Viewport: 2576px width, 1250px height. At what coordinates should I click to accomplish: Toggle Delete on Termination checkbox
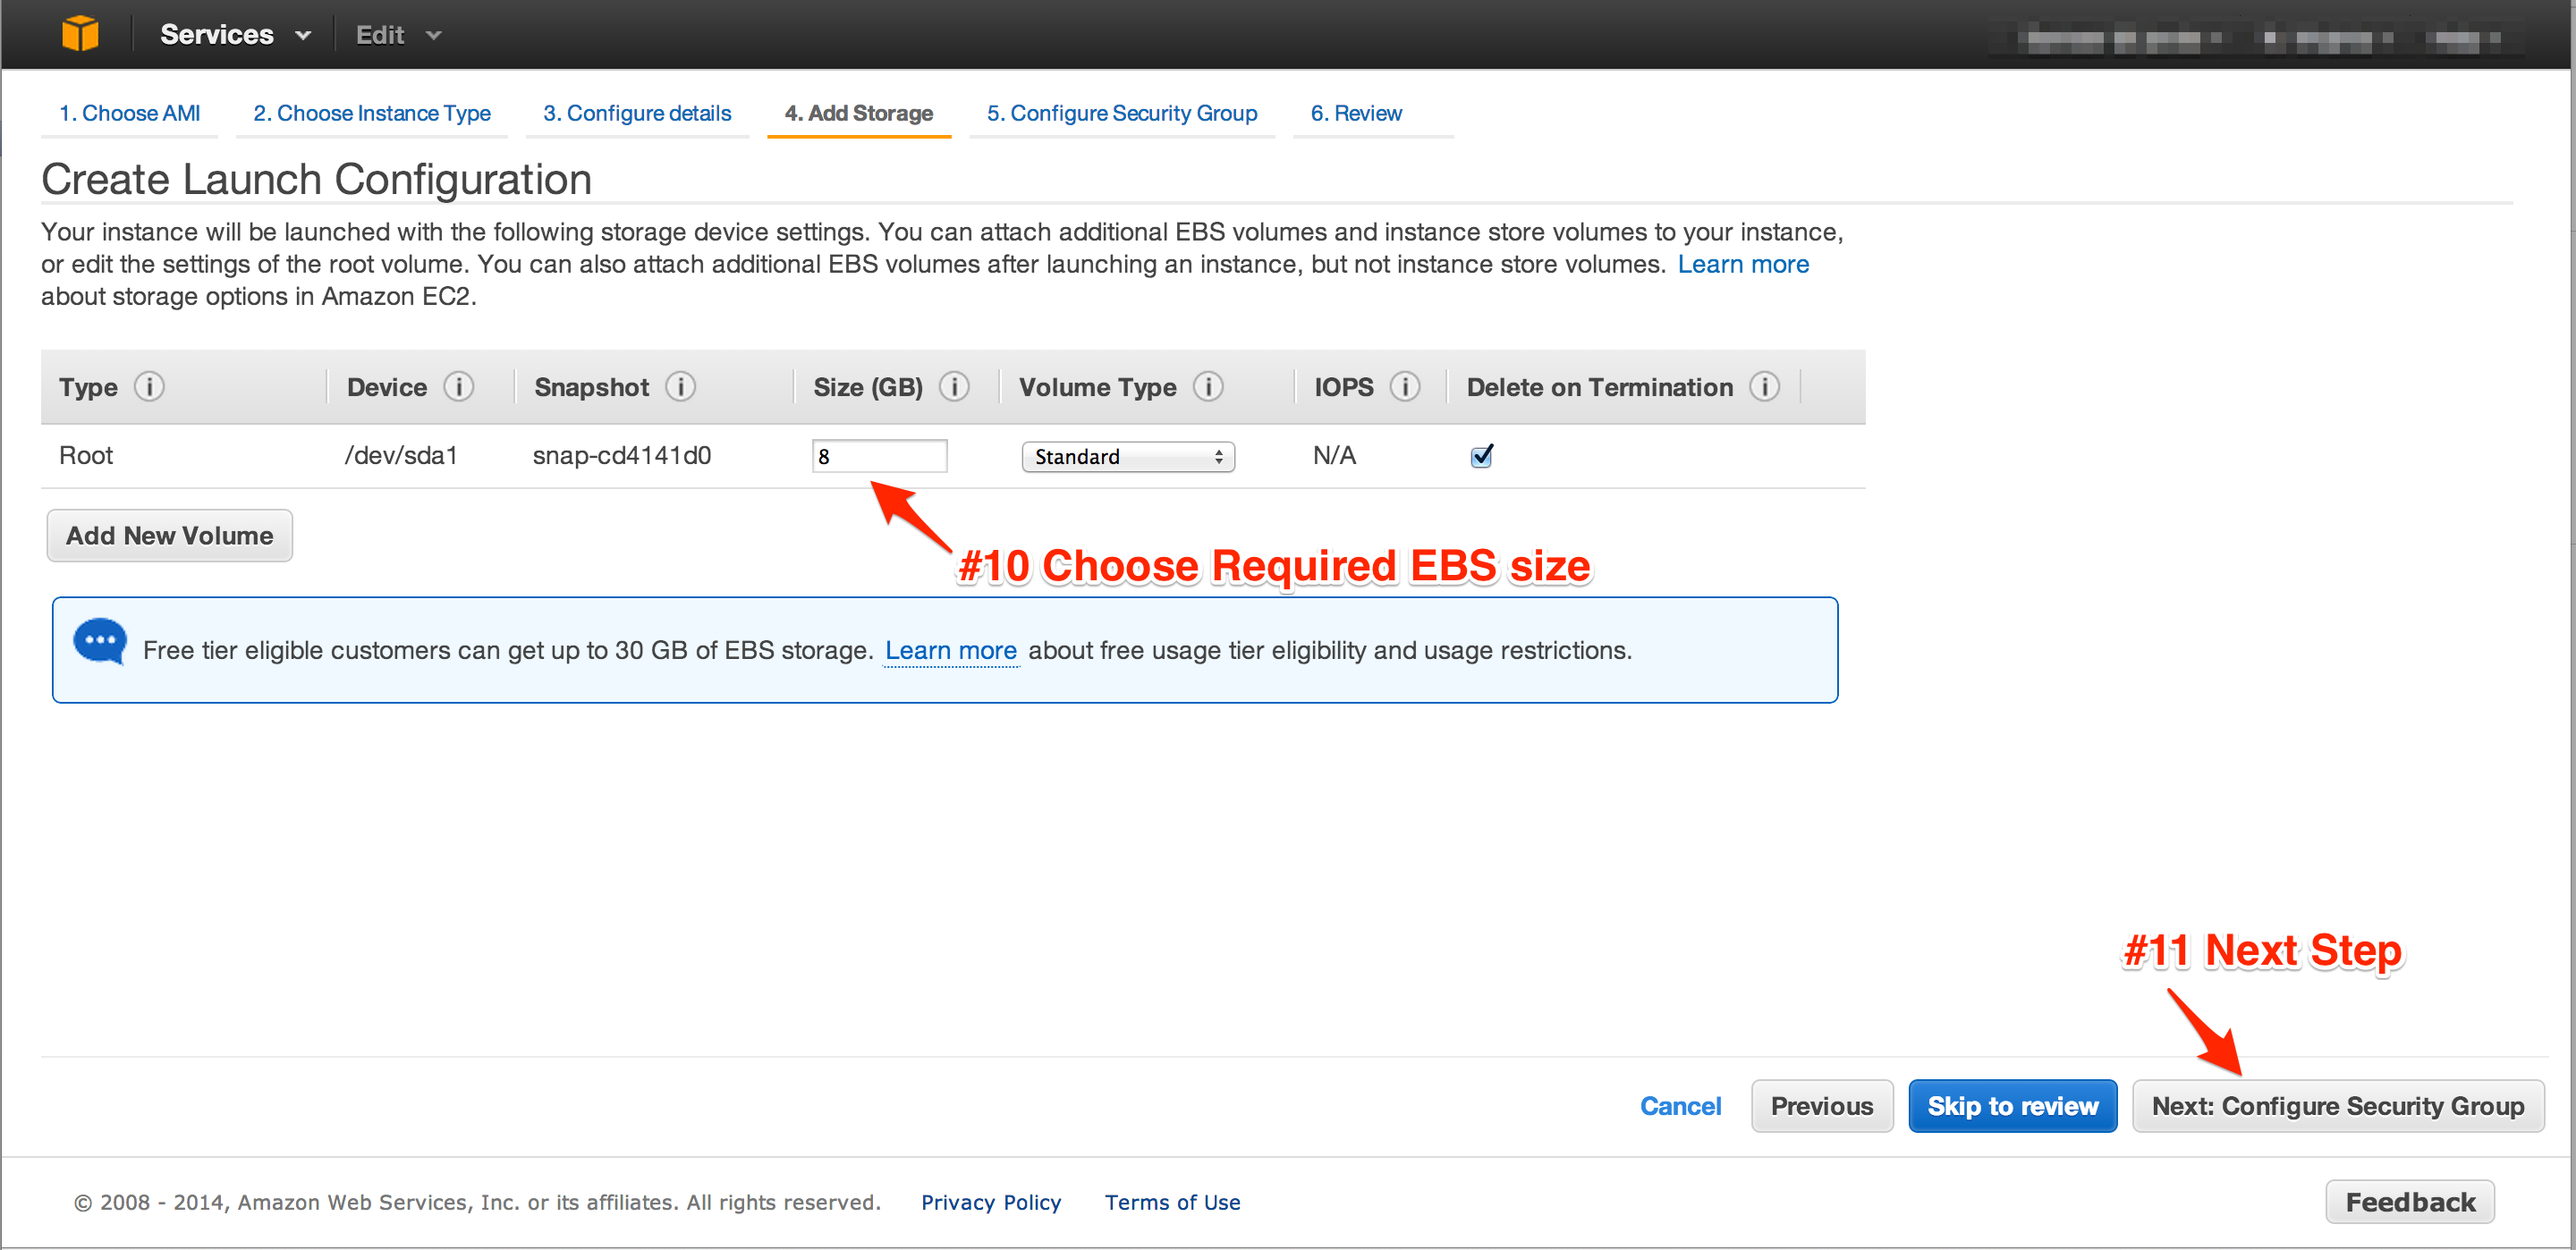point(1482,456)
